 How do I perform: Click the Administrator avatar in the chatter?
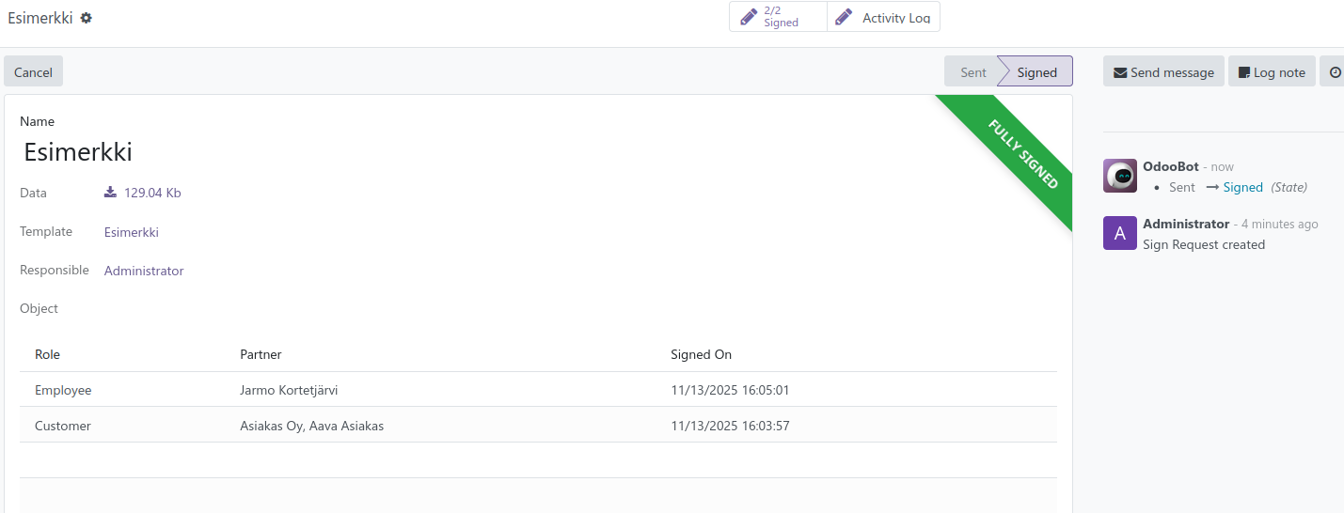tap(1119, 233)
